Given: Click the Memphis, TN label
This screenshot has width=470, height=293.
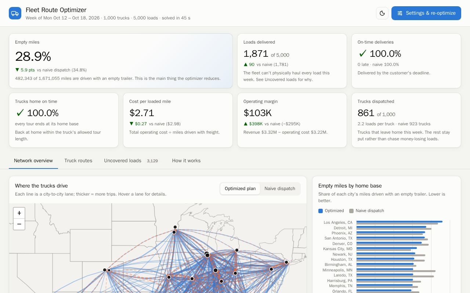Looking at the screenshot, I should (340, 286).
